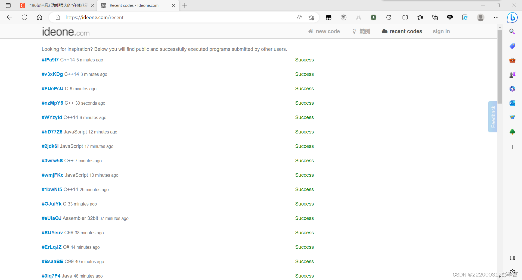Open code #ErLqJZ

click(51, 247)
